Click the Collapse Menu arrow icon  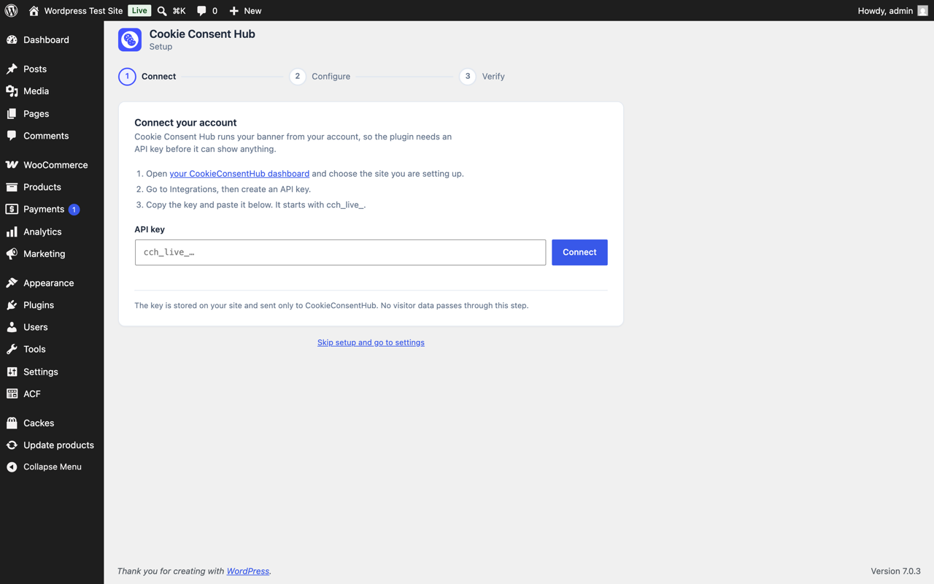pos(12,467)
